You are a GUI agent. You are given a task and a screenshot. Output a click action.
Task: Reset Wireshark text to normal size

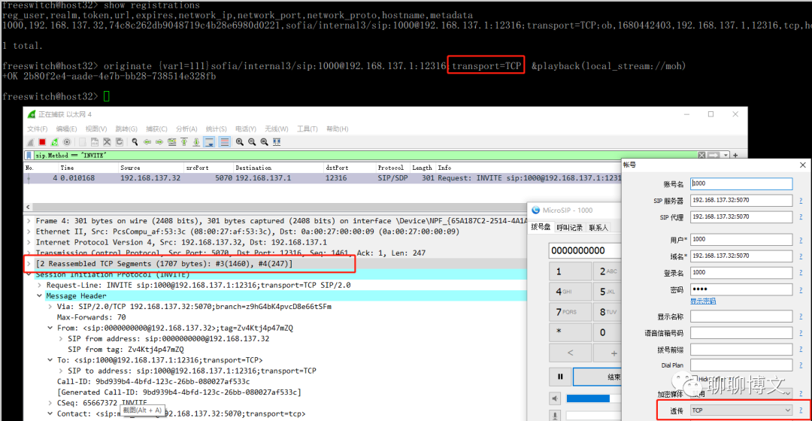coord(264,142)
